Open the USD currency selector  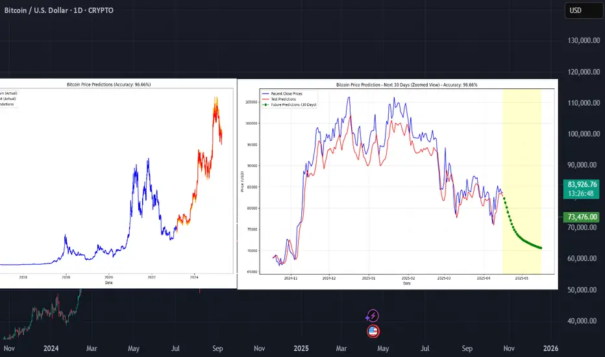pos(583,10)
